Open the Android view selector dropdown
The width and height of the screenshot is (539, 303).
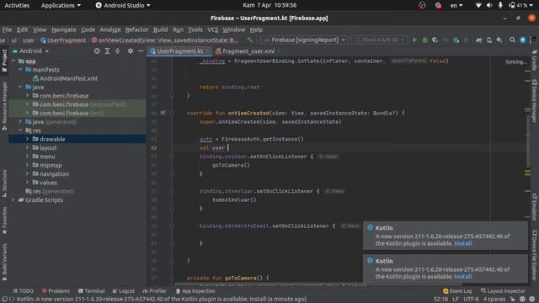point(31,50)
